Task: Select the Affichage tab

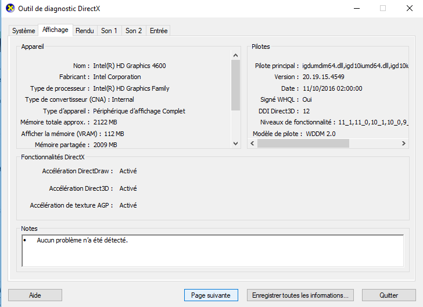Action: (55, 30)
